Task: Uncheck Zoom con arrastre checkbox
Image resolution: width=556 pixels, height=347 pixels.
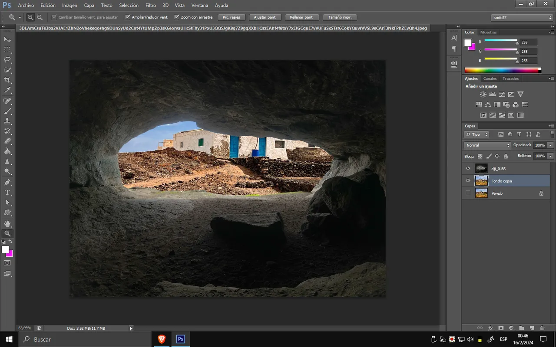Action: point(177,17)
